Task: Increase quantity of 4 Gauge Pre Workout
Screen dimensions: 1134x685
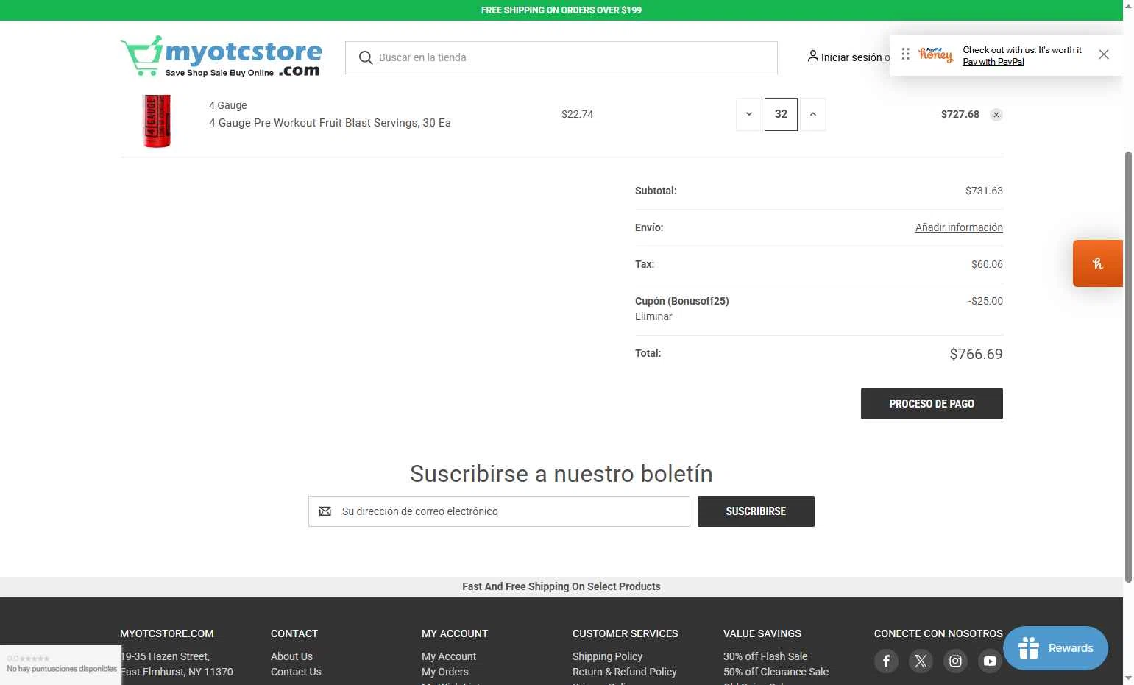Action: (x=812, y=114)
